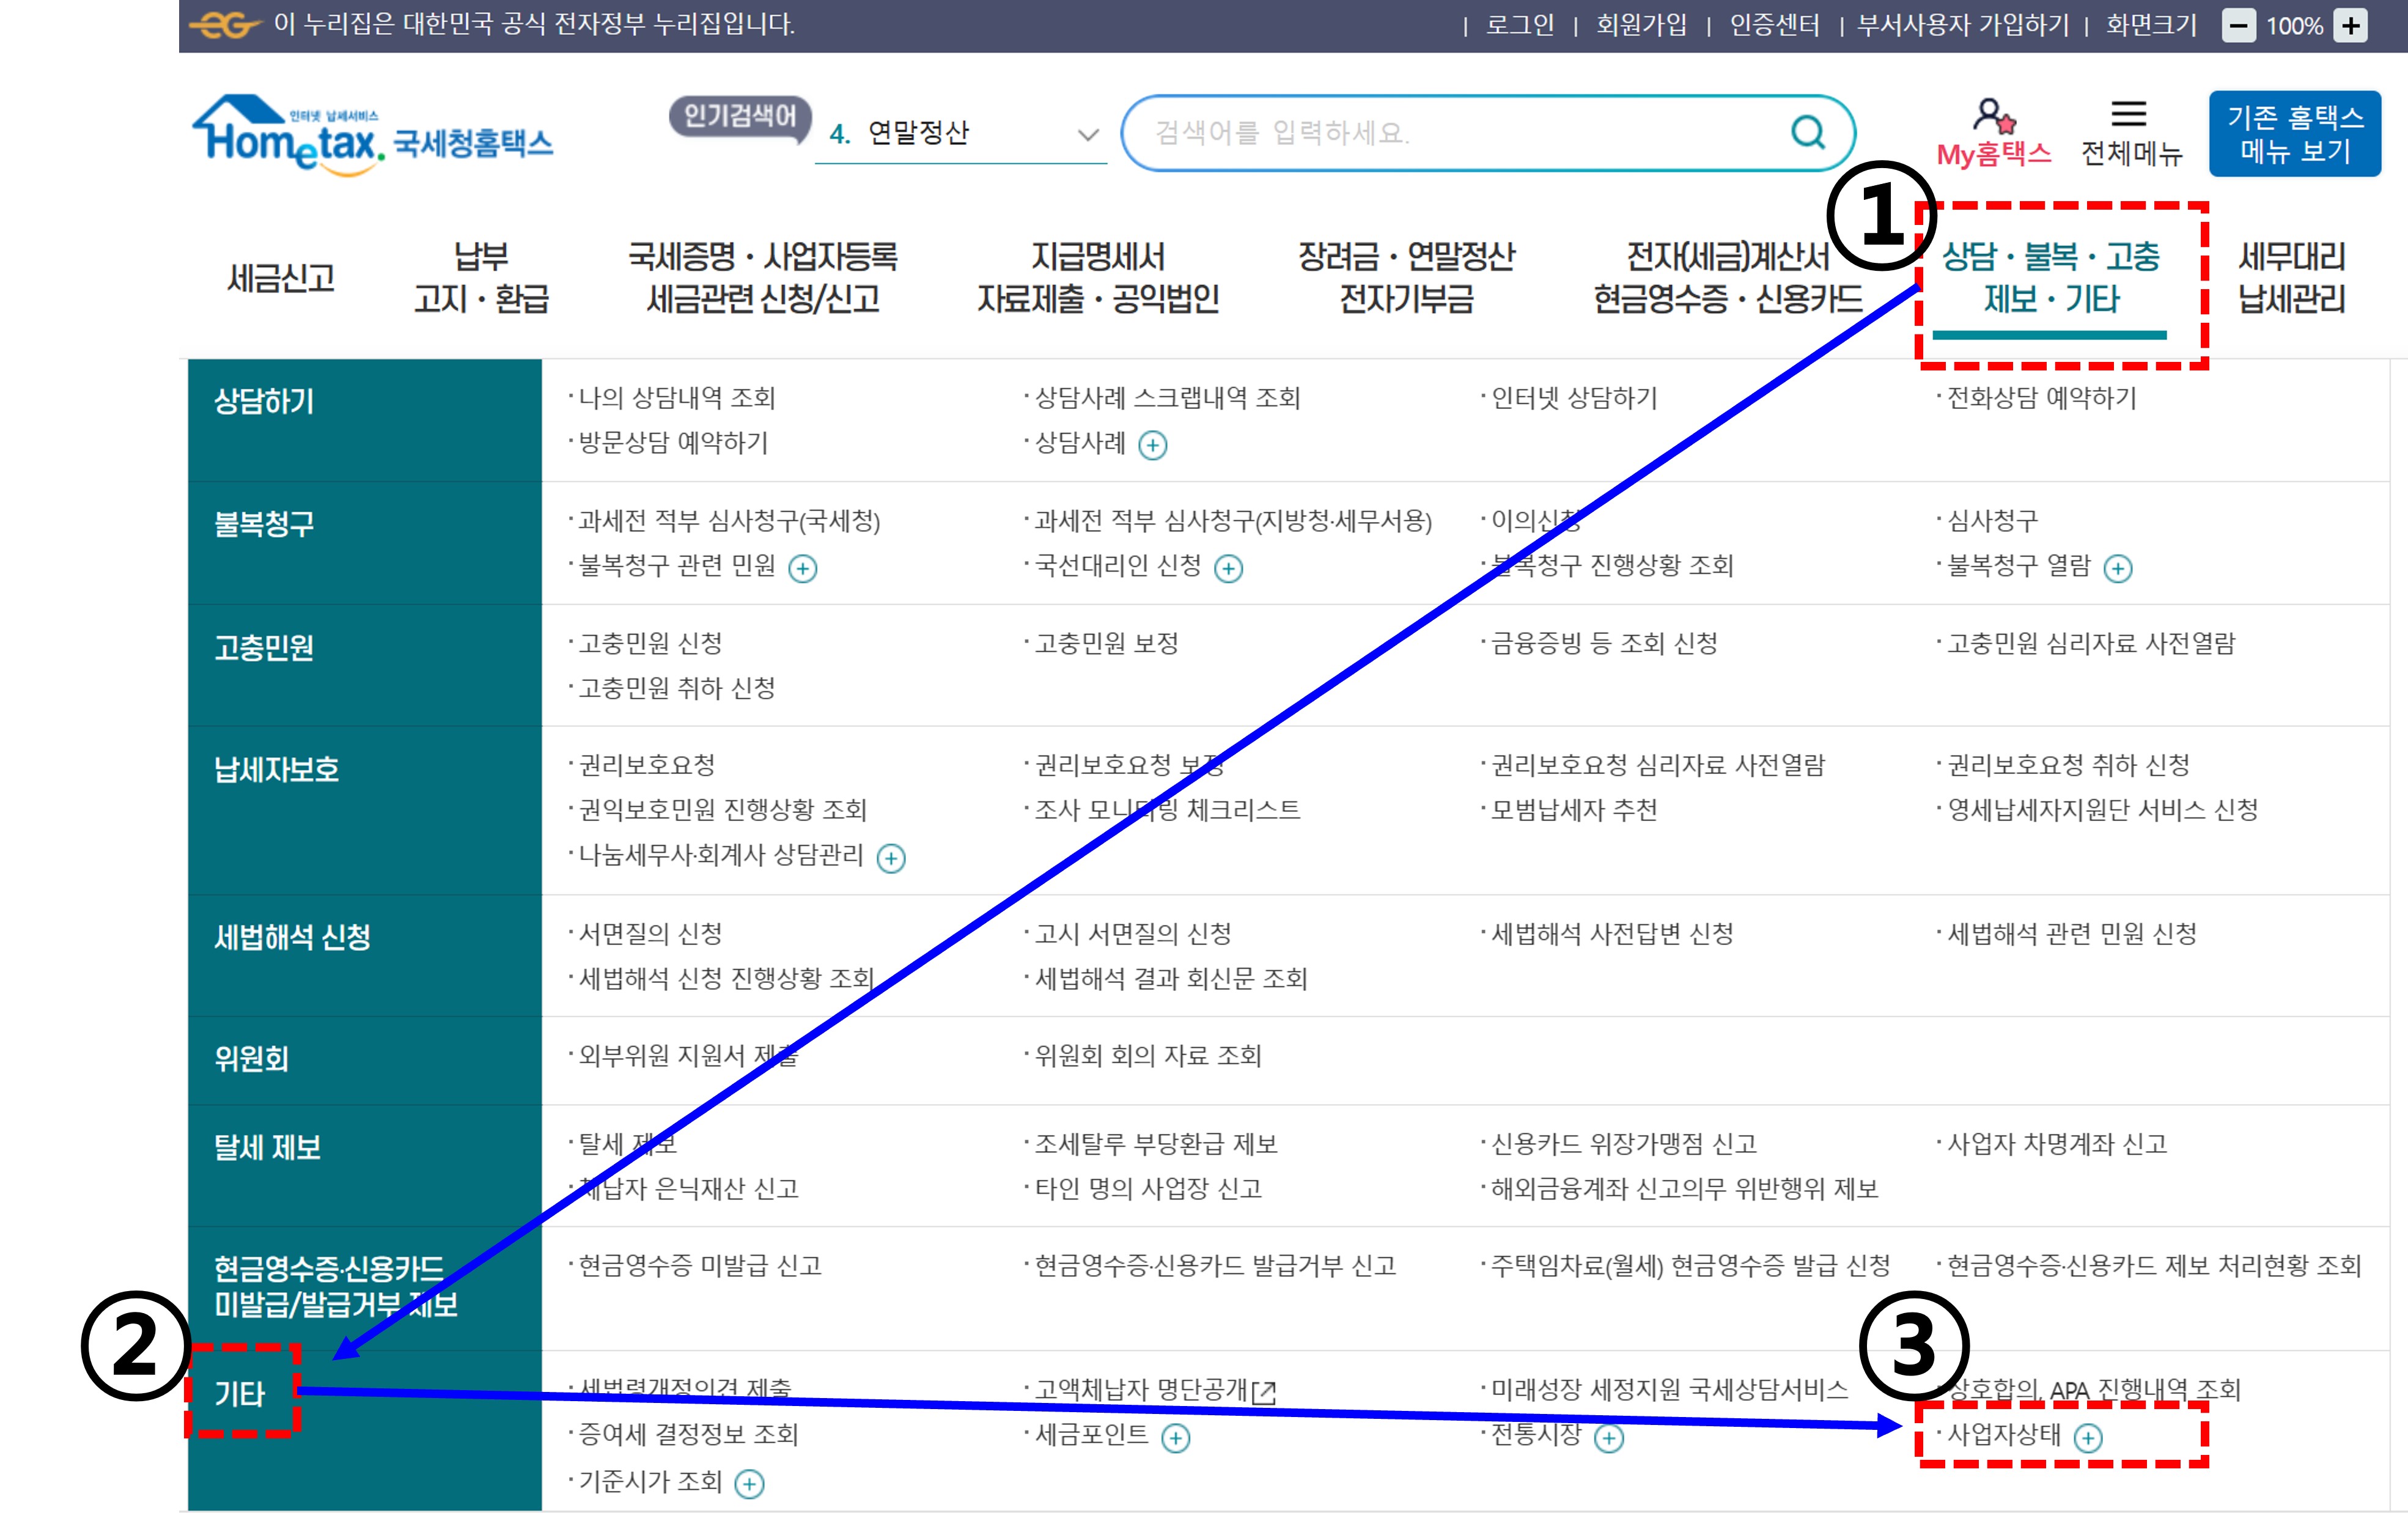Open the 전체메뉴 hamburger icon
The width and height of the screenshot is (2408, 1513).
pyautogui.click(x=2129, y=114)
